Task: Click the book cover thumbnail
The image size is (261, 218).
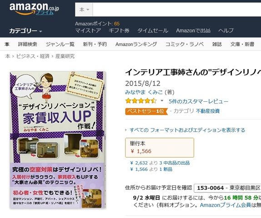Action: tap(58, 140)
